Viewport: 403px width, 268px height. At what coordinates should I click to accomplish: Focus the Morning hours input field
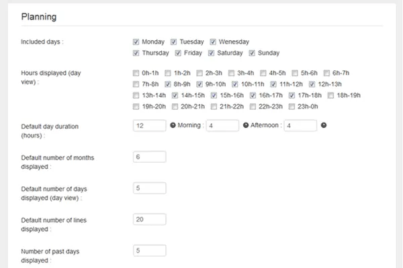222,125
